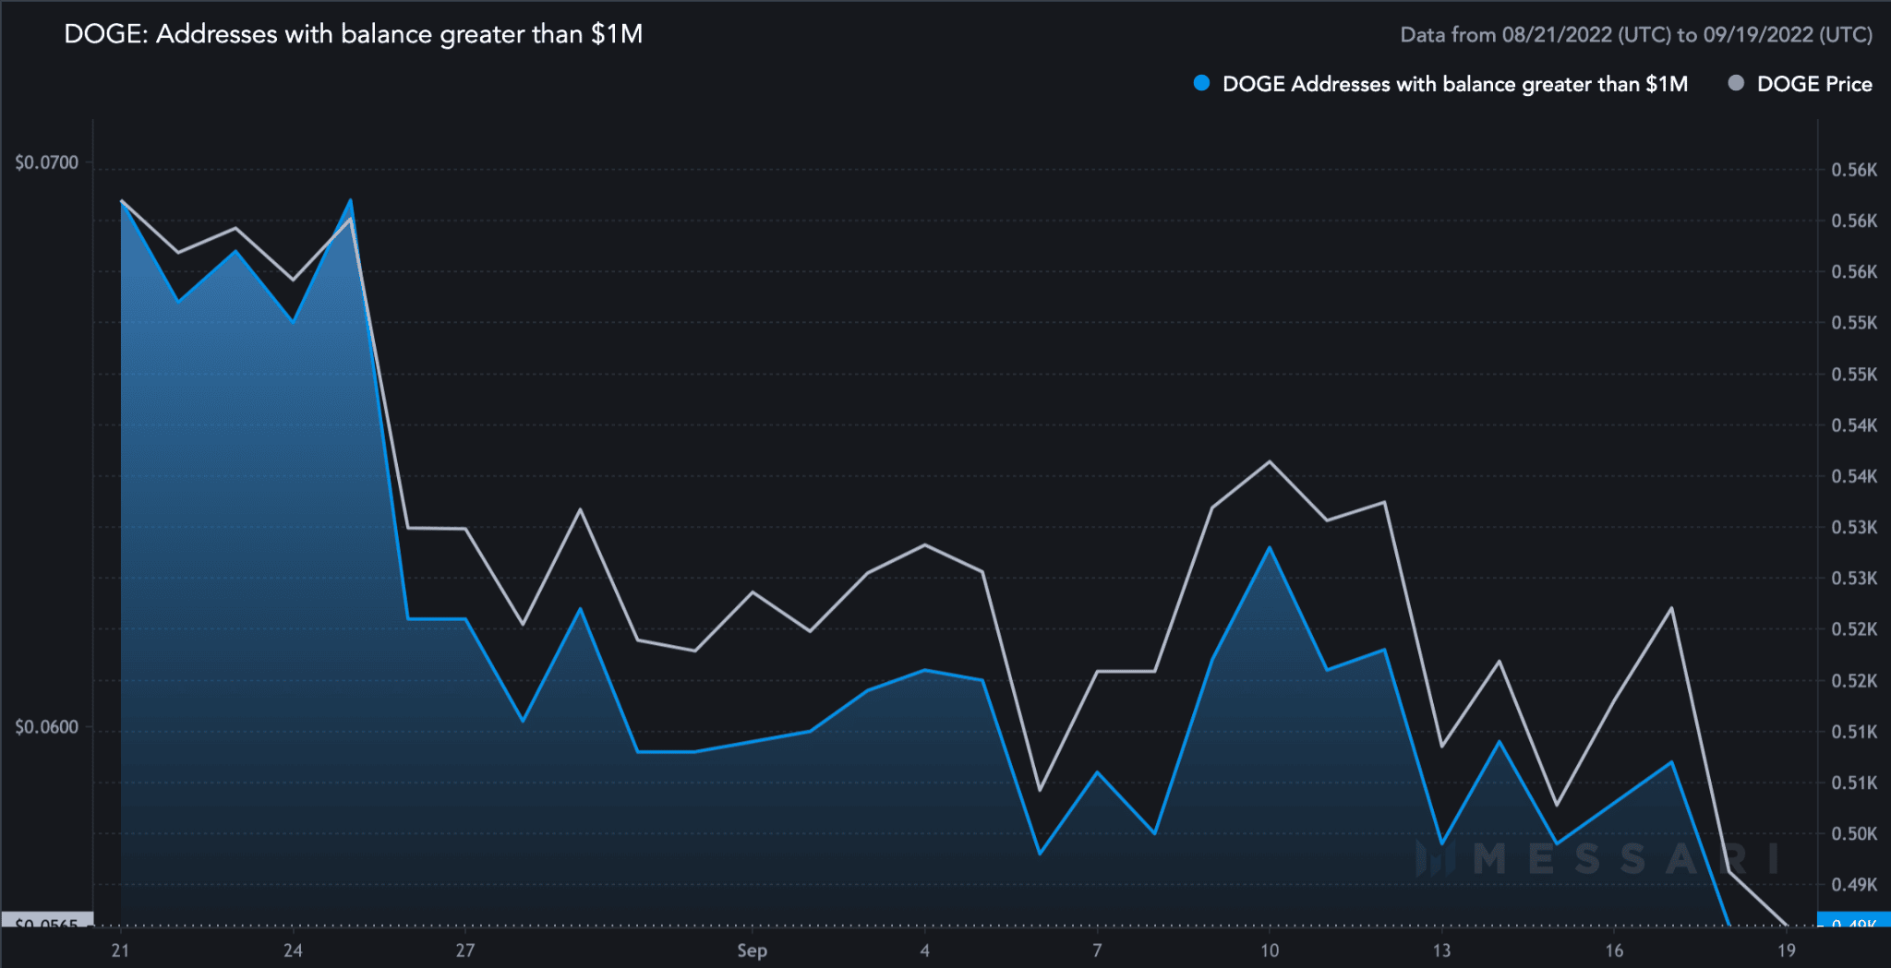Click the 'DOGE Addresses with balance greater than $1M' legend label
1891x968 pixels.
[1455, 84]
